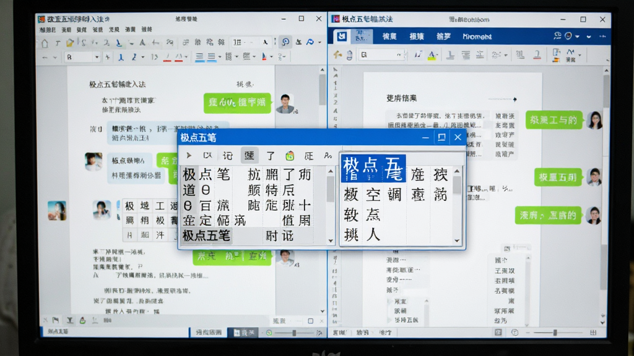Select the blue highlighted candidate in right panel
The image size is (634, 356).
[373, 168]
